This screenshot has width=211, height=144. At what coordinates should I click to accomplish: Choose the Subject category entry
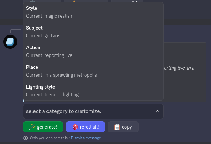tap(93, 32)
